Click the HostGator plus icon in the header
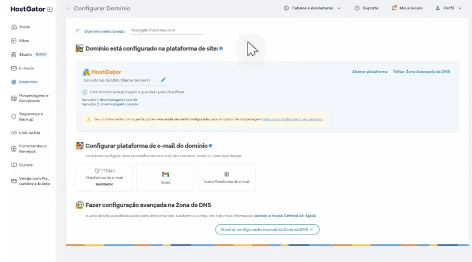This screenshot has width=472, height=262. point(50,9)
